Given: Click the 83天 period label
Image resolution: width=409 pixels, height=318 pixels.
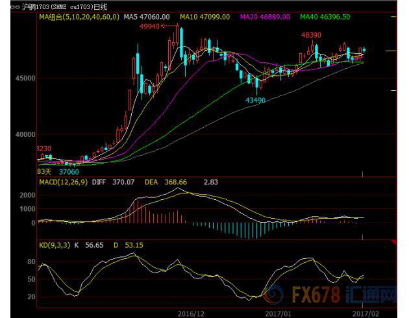Looking at the screenshot, I should point(44,171).
